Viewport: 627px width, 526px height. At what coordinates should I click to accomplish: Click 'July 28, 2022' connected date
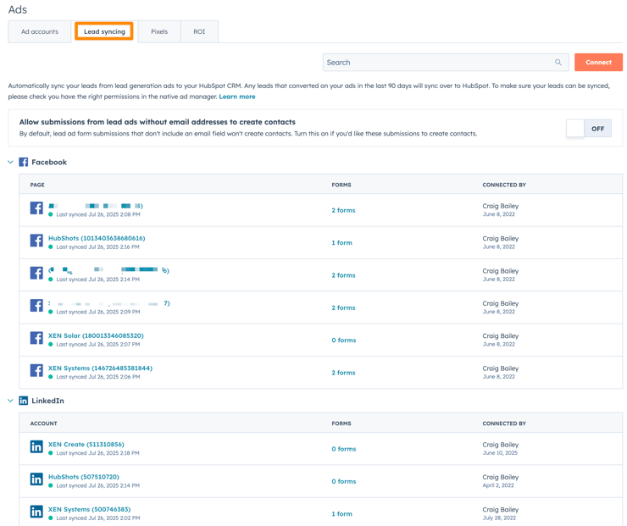coord(499,518)
